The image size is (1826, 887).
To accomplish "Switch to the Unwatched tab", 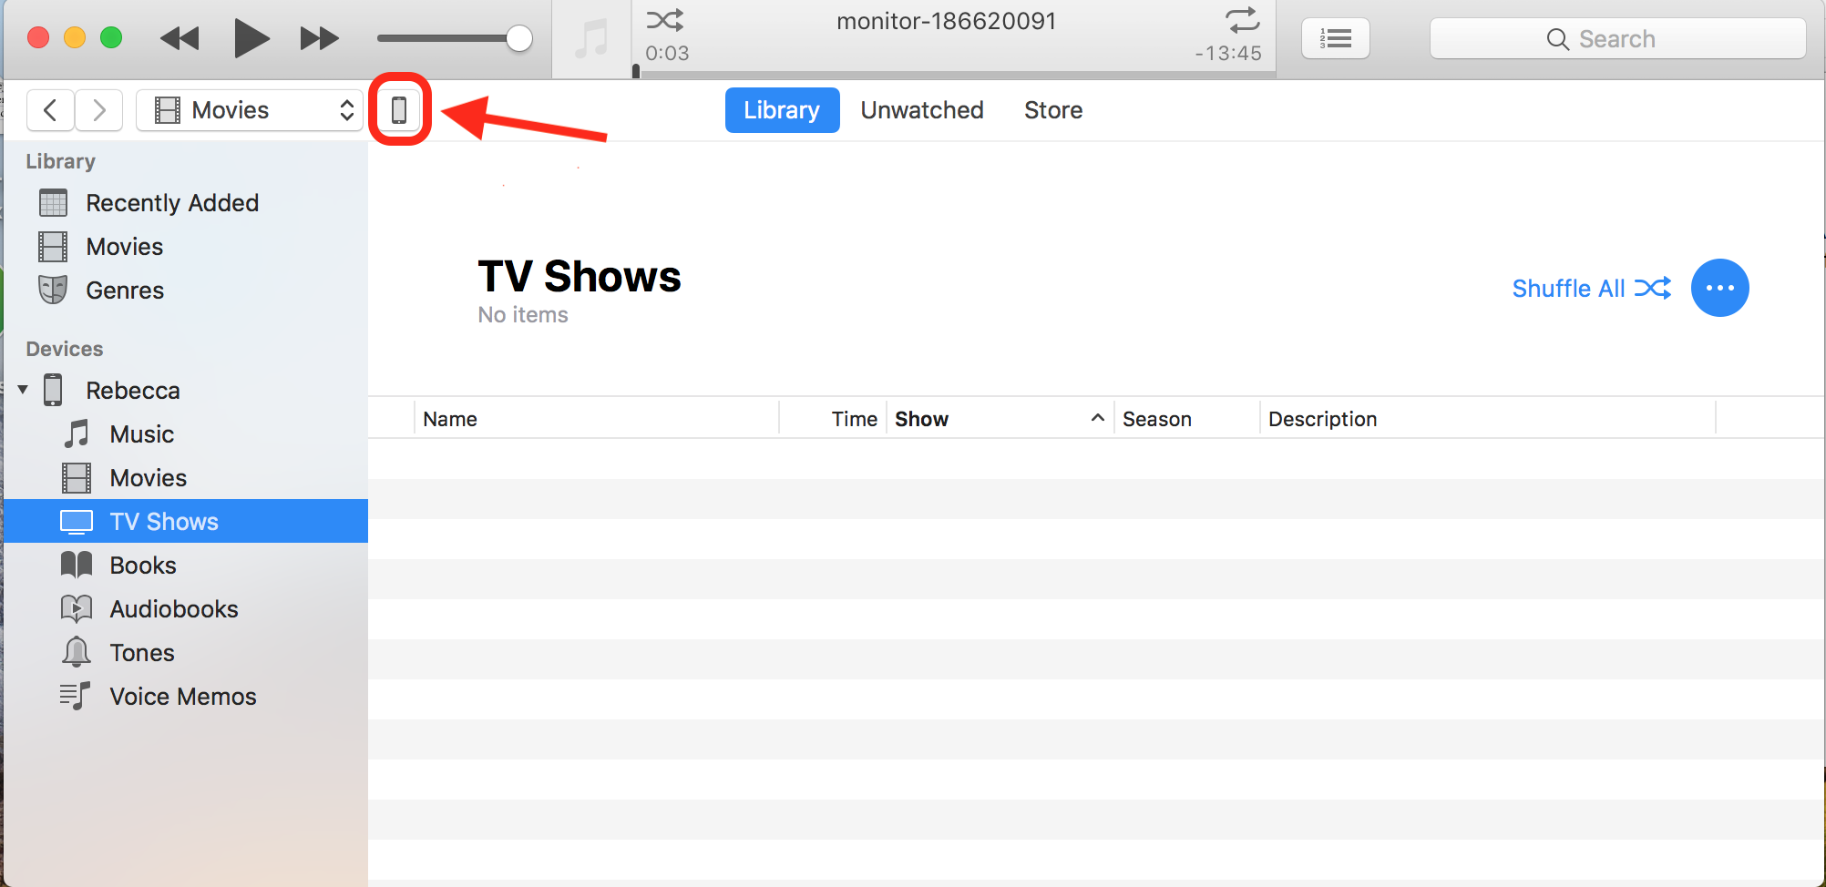I will click(922, 110).
